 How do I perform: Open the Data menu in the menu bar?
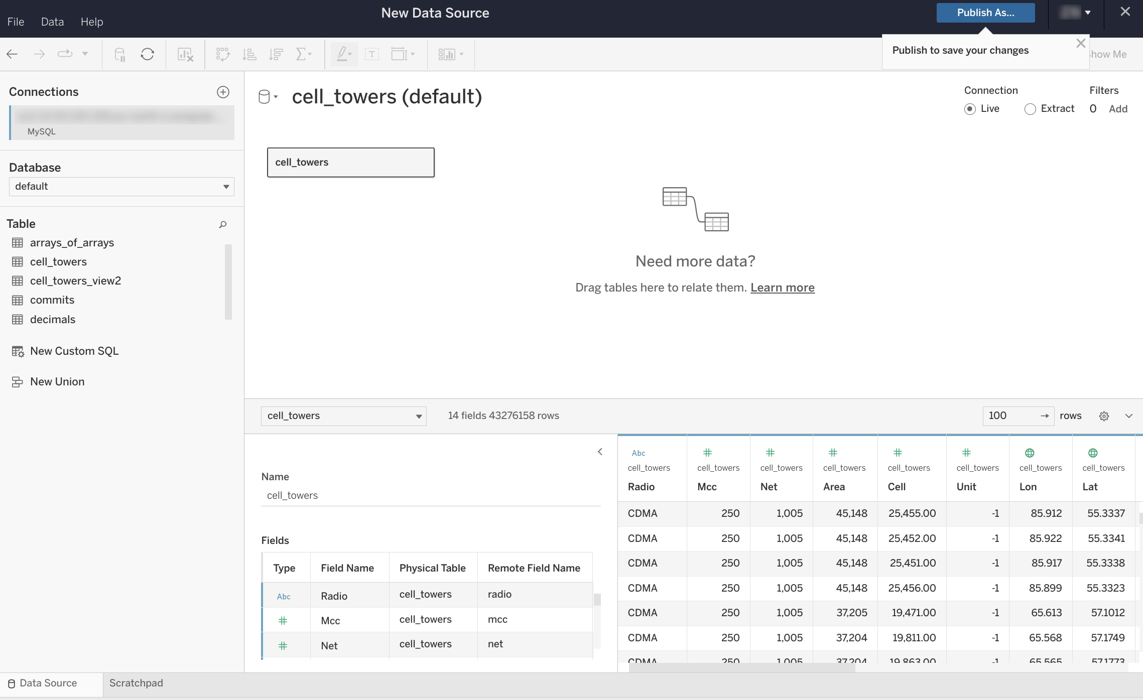(51, 21)
